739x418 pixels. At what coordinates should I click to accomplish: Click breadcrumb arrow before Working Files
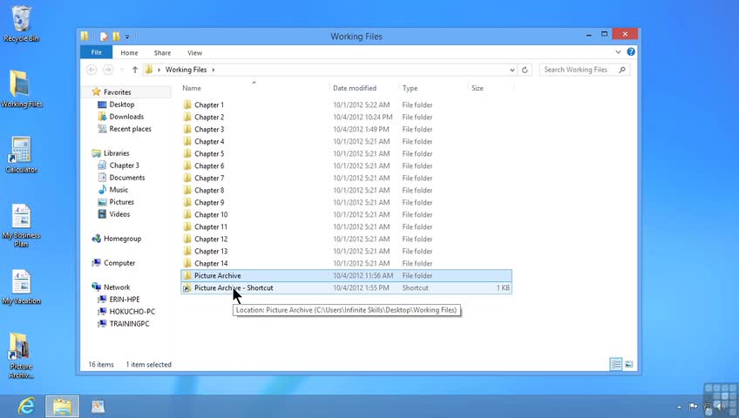pyautogui.click(x=159, y=70)
